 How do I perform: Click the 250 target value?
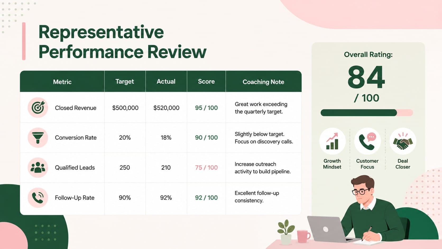point(125,167)
